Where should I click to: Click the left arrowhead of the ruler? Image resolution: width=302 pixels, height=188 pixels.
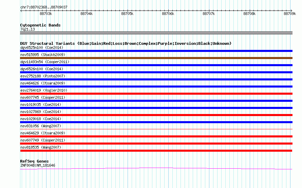[x=21, y=11]
